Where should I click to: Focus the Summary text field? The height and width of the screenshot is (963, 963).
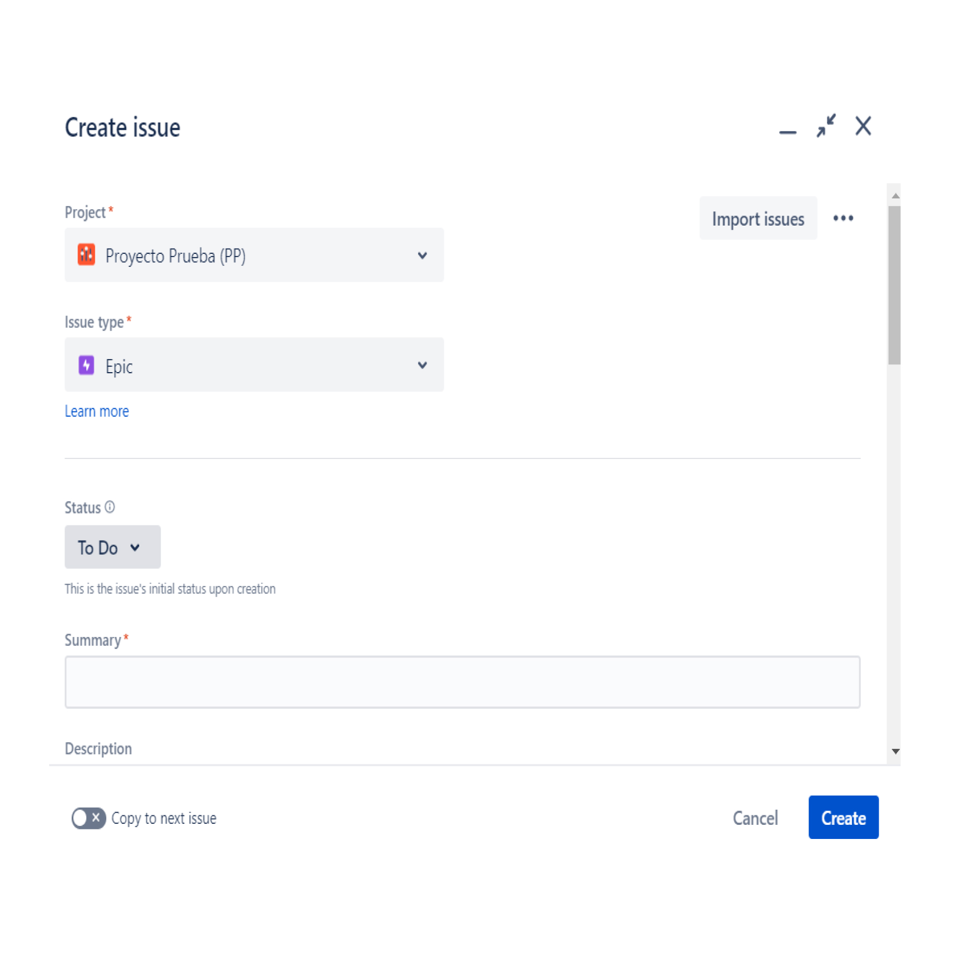(462, 682)
